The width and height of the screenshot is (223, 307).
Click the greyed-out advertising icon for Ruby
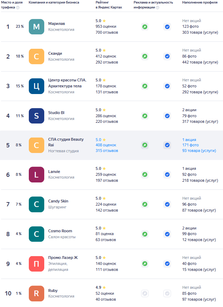(x=145, y=293)
